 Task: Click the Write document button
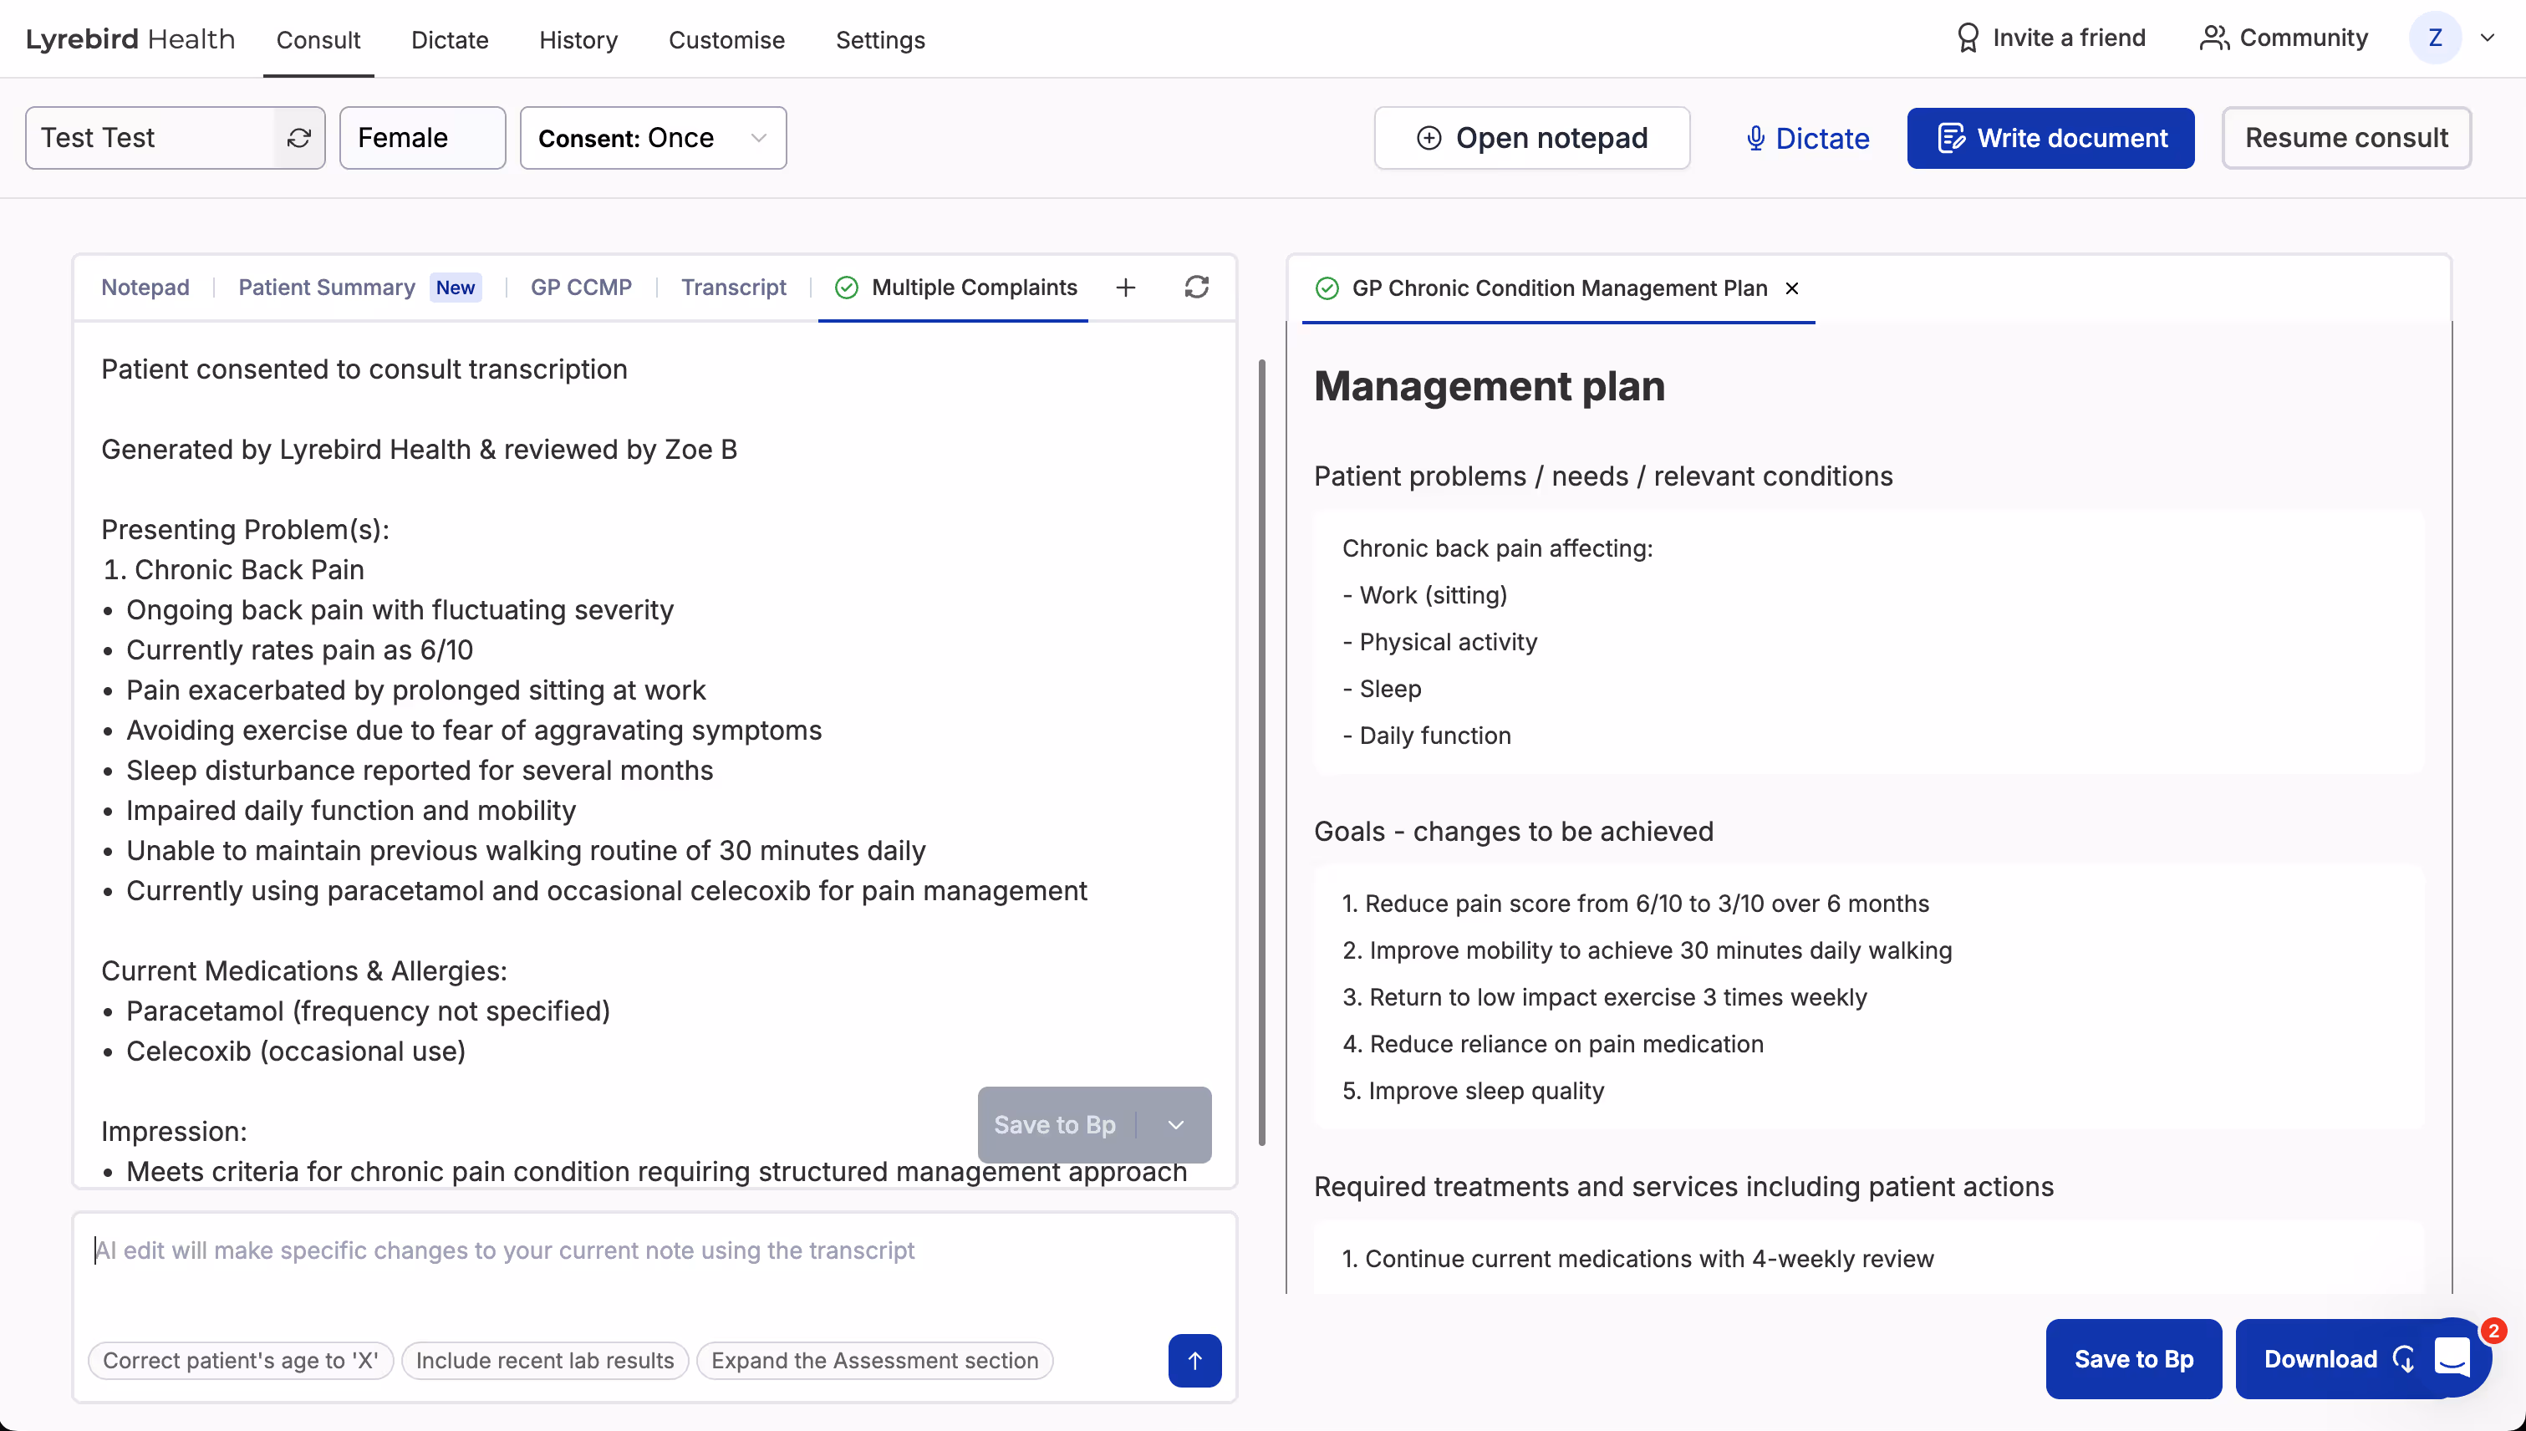(x=2050, y=138)
